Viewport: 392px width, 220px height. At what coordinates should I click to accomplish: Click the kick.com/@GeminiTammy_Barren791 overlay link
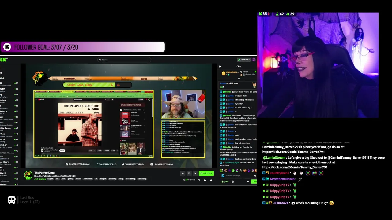point(295,167)
